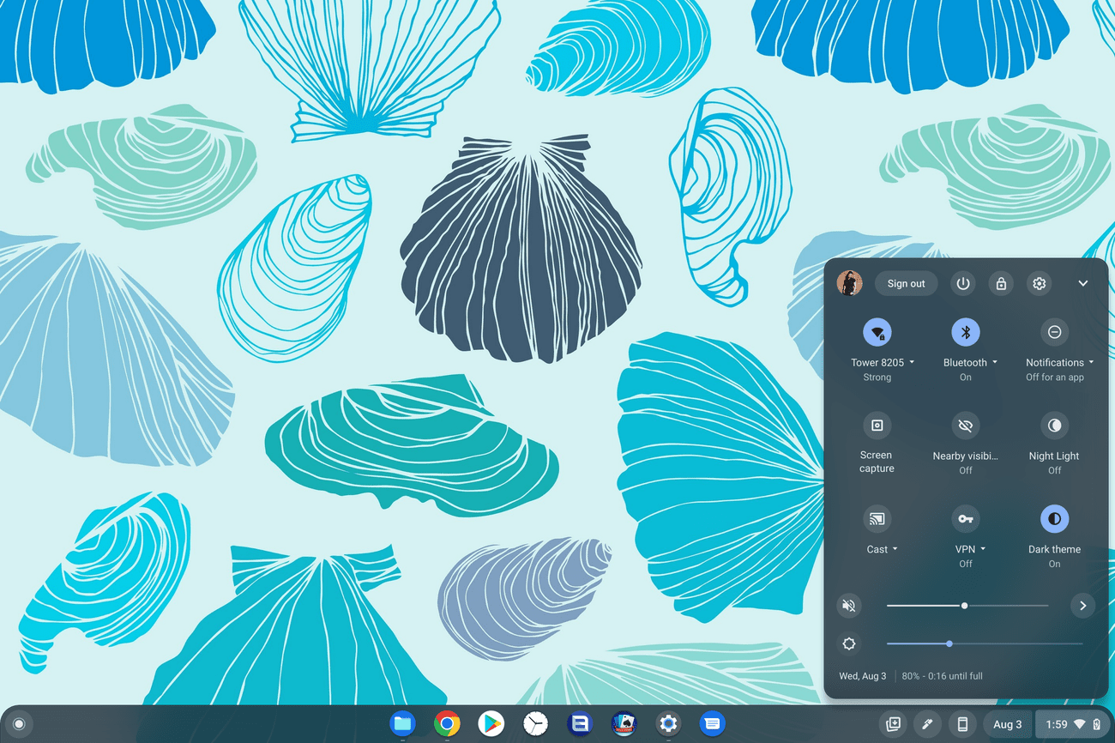Open audio settings arrow beside volume
The width and height of the screenshot is (1115, 743).
[1082, 606]
